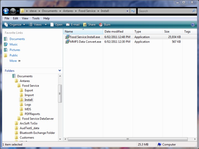Screen dimensions: 199x149
Task: Refresh the folder with the refresh icon
Action: coord(133,11)
